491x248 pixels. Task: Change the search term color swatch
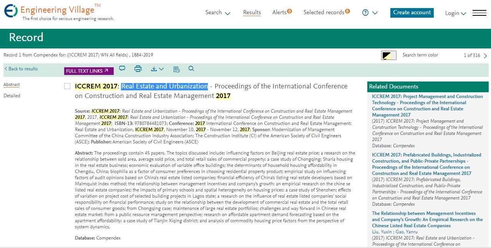(388, 55)
